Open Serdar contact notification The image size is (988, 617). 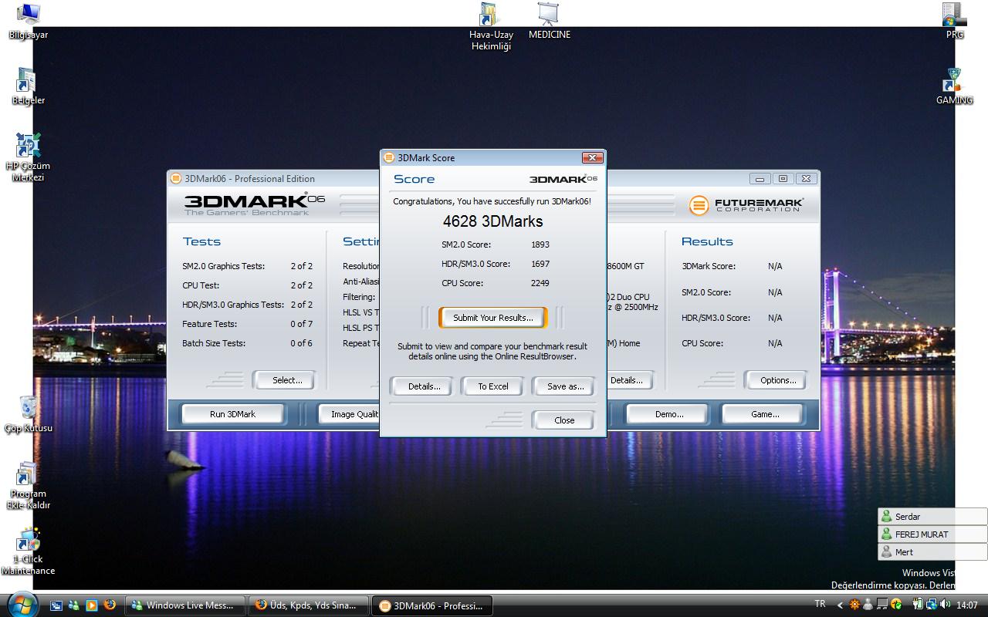[932, 517]
